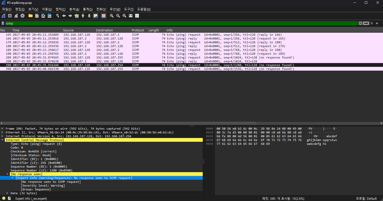Open a capture file via folder icon
Viewport: 383px width, 201px height.
(x=31, y=16)
